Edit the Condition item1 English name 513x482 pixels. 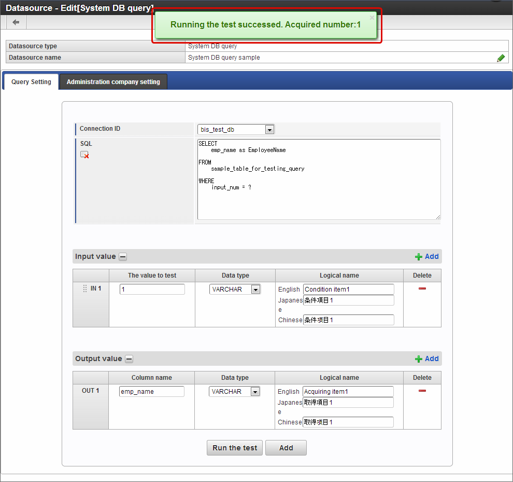348,290
